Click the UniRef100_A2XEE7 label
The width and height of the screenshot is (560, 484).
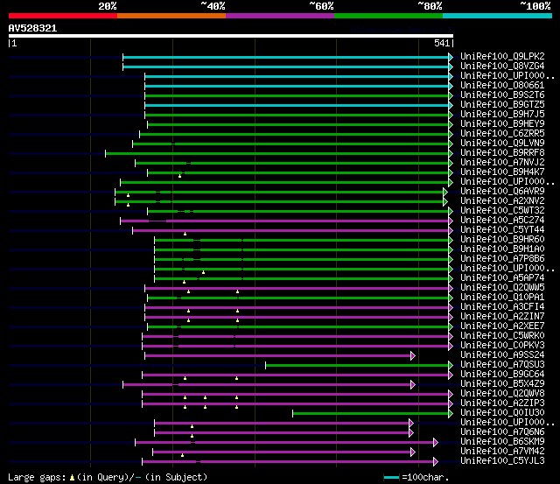click(x=502, y=326)
